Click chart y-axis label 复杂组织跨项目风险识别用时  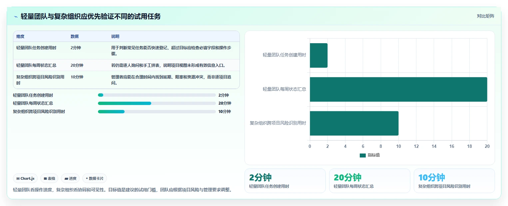(278, 123)
